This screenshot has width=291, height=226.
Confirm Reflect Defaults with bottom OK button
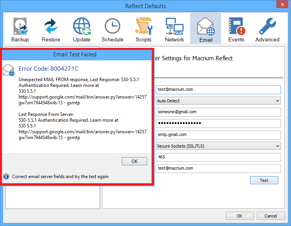(240, 216)
